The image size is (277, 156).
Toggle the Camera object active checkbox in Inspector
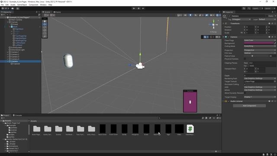[229, 16]
